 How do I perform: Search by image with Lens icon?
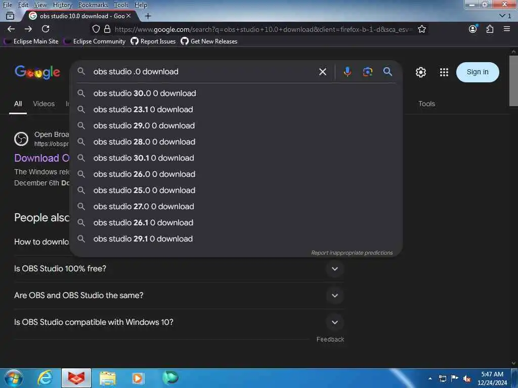pos(368,72)
